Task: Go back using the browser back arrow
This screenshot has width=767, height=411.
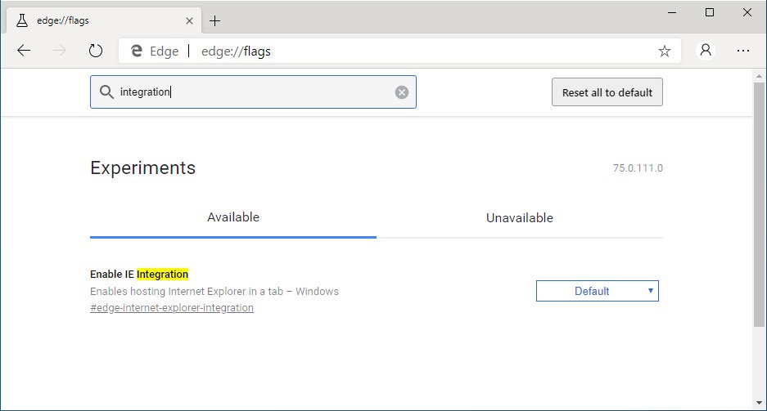Action: click(24, 51)
